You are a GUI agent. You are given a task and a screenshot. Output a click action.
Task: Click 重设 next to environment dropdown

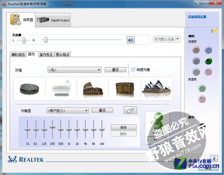116,70
